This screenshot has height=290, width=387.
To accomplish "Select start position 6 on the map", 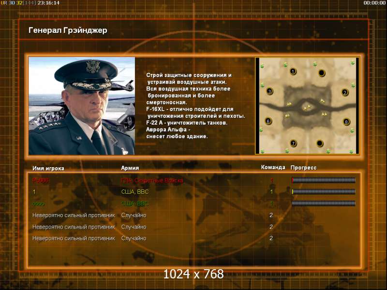I will click(x=268, y=121).
